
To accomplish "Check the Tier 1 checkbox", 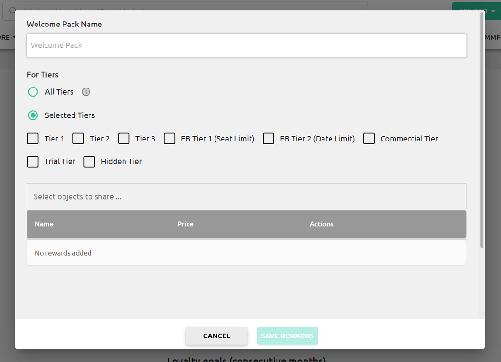I will coord(33,139).
